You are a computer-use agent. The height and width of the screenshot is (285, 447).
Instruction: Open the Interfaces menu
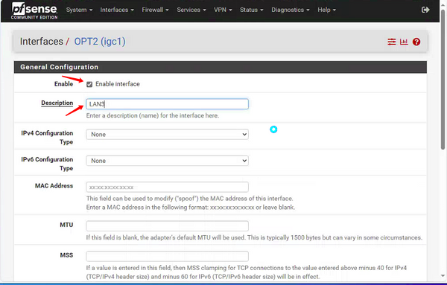(x=117, y=10)
